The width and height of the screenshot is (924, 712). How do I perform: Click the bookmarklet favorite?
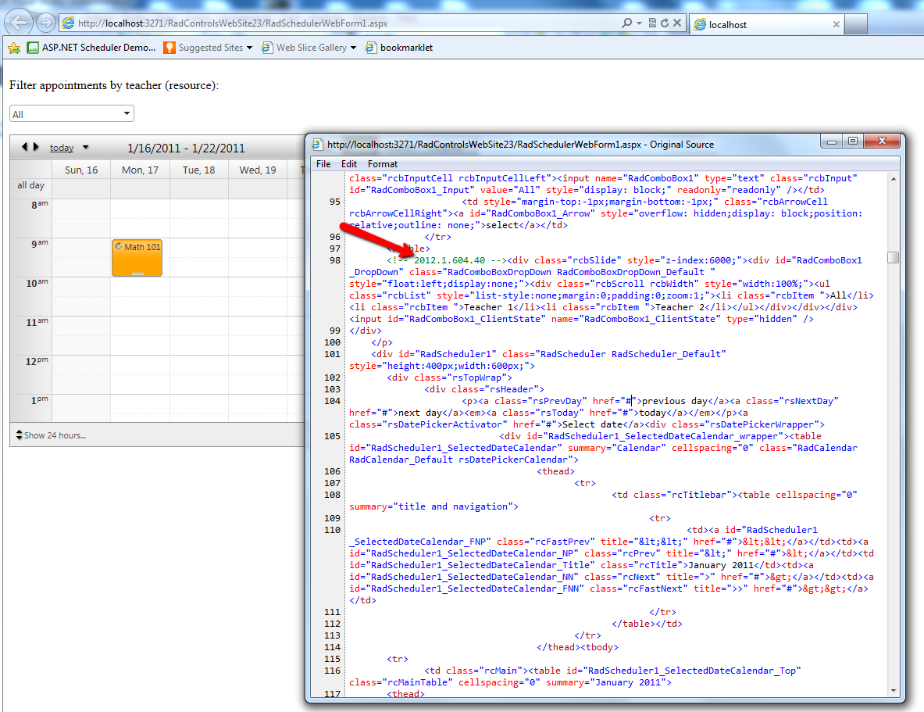coord(399,48)
